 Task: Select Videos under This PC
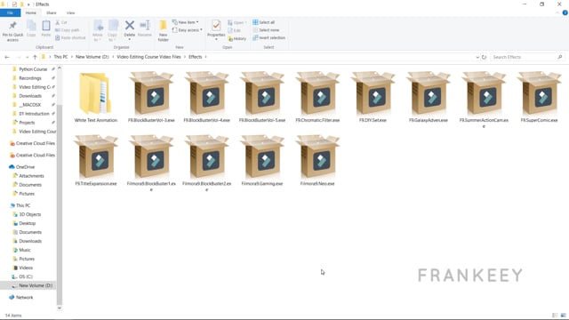tap(26, 268)
